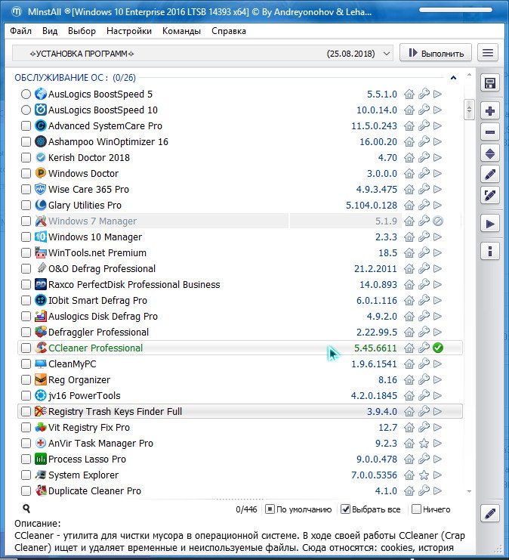Click the scrollbar down arrow
Image resolution: width=509 pixels, height=560 pixels.
coord(469,492)
